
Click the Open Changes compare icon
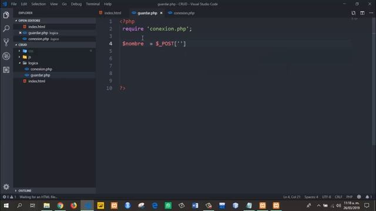click(353, 13)
